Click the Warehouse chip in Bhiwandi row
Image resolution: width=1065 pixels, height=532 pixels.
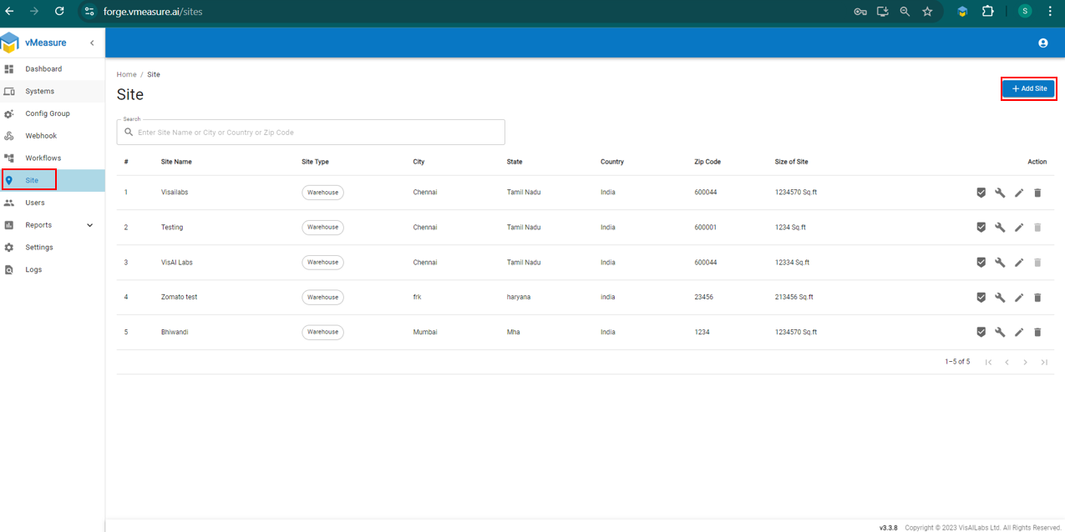(x=322, y=332)
